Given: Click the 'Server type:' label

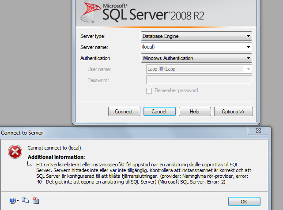Looking at the screenshot, I should pos(93,36).
